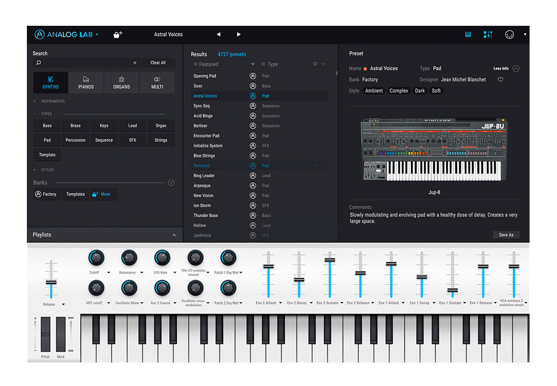Toggle the Pad type filter
This screenshot has width=557, height=386.
point(47,140)
